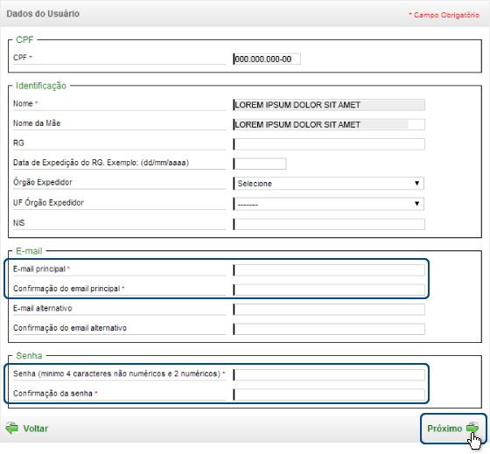
Task: Expand the UF Órgão Expedidor dropdown arrow
Action: pyautogui.click(x=416, y=204)
